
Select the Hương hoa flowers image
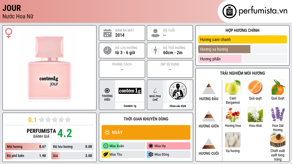click(x=233, y=115)
